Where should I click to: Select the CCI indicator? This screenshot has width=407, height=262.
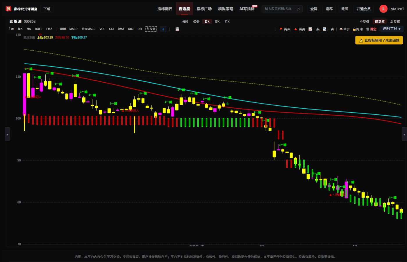(111, 29)
